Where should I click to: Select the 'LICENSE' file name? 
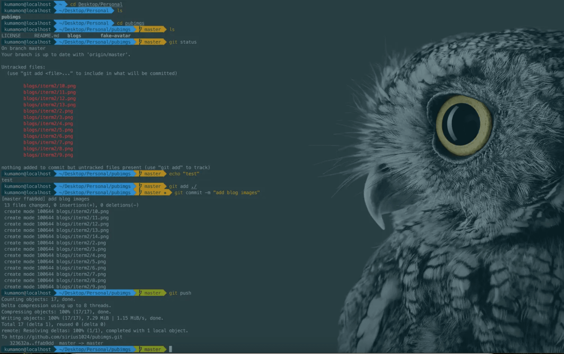pos(11,36)
